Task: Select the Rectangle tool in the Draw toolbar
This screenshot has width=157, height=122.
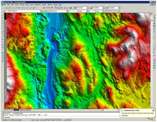Action: coord(2,26)
